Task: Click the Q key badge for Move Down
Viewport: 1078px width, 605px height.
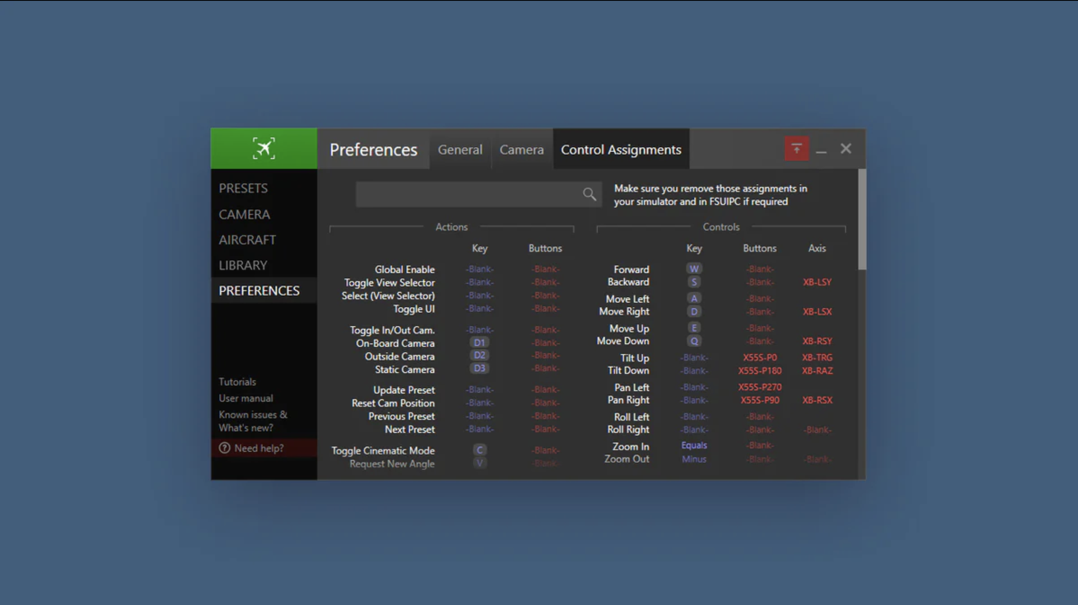Action: click(x=694, y=341)
